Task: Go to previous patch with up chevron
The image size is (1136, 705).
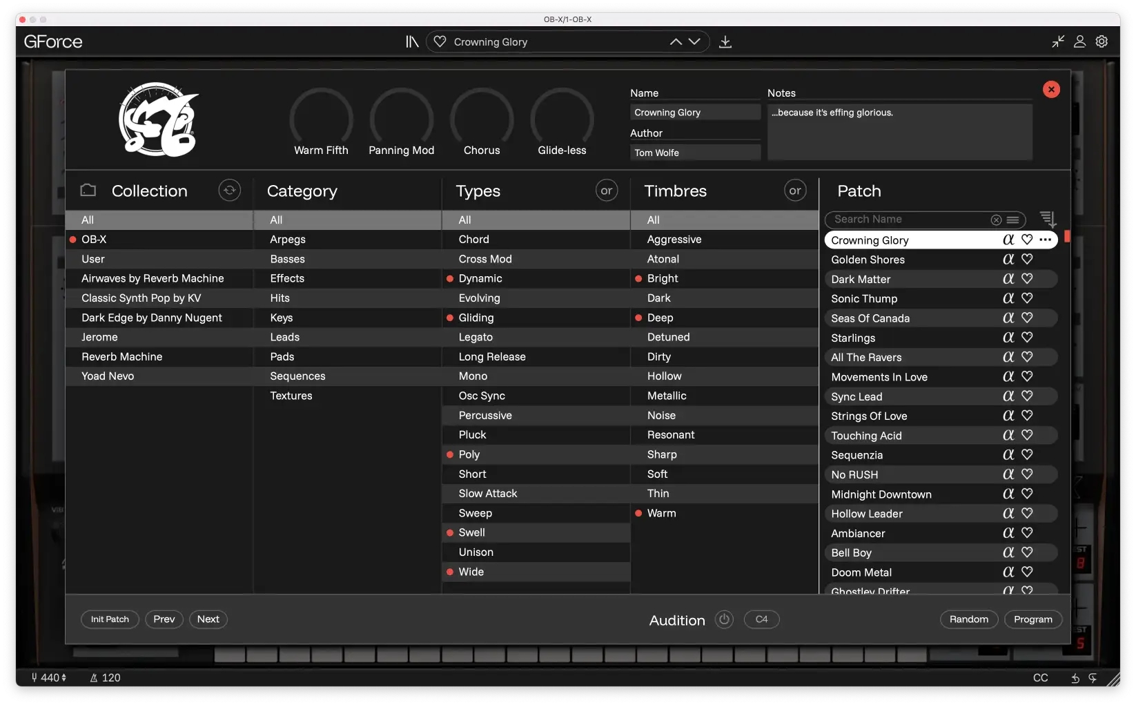Action: click(676, 42)
